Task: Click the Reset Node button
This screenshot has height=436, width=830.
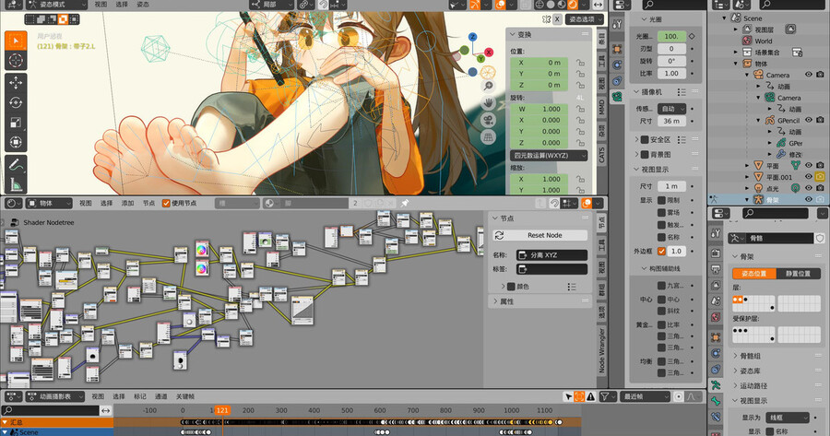Action: coord(539,235)
